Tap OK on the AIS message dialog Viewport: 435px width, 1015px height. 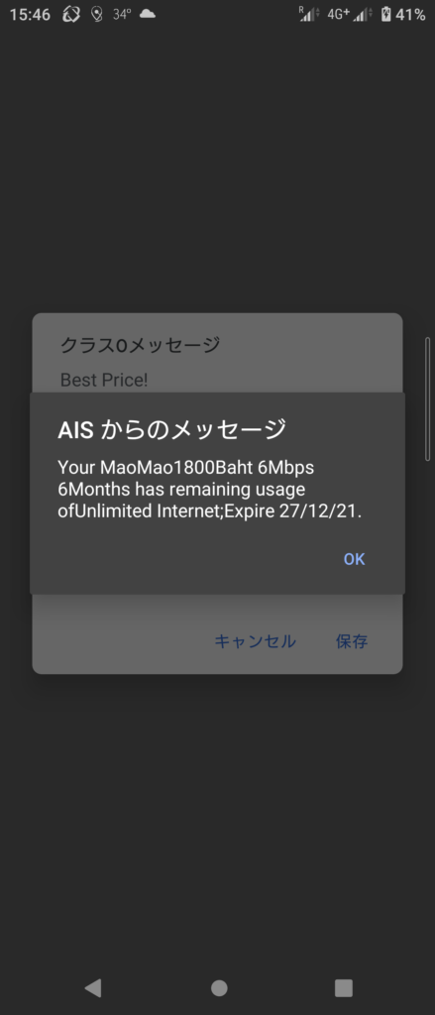point(354,559)
